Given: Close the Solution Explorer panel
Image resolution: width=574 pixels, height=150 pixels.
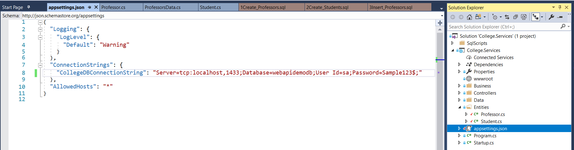Looking at the screenshot, I should coord(567,7).
